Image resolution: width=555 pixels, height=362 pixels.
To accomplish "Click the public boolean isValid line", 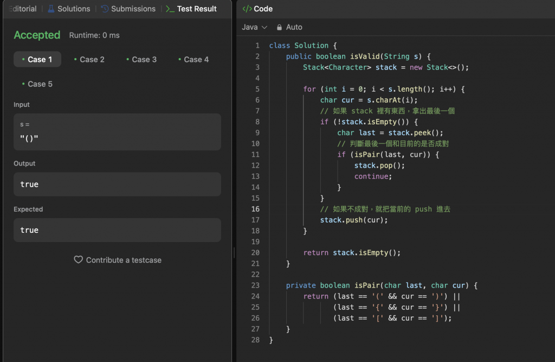I will click(358, 56).
